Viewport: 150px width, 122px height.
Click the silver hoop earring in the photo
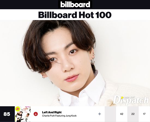pyautogui.click(x=93, y=61)
